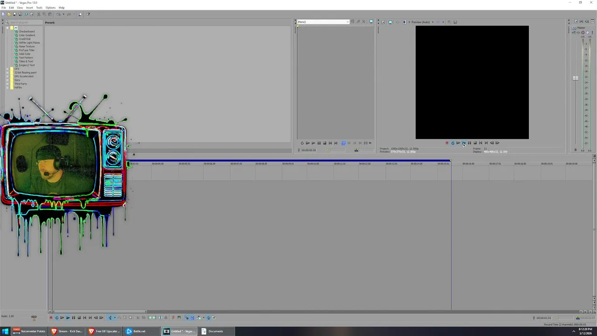Open the File menu
597x336 pixels.
(4, 7)
